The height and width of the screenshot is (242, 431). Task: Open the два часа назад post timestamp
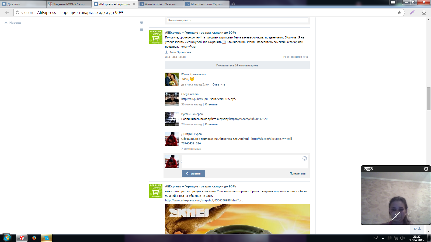point(175,57)
